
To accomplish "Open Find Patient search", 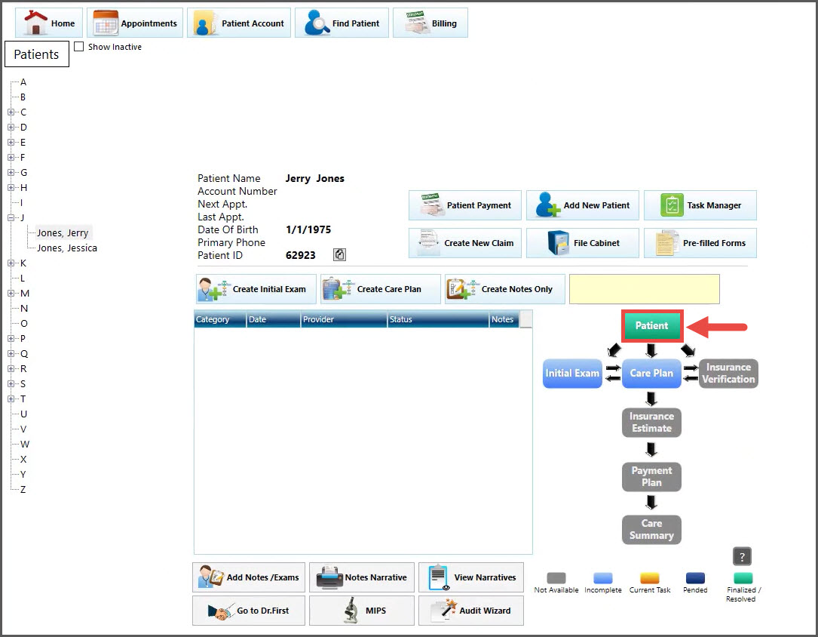I will tap(342, 23).
